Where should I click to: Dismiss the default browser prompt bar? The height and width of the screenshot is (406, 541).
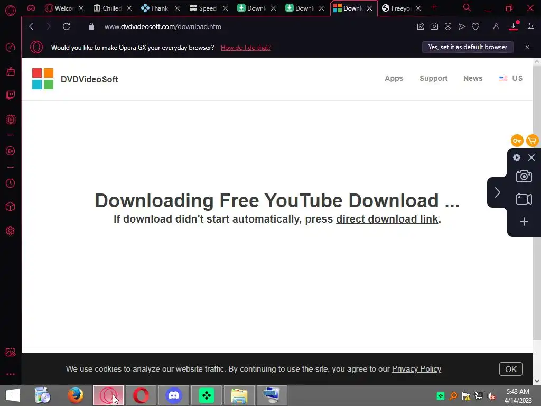[527, 47]
